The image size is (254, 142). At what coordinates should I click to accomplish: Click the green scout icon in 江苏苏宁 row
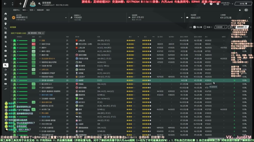[14, 77]
